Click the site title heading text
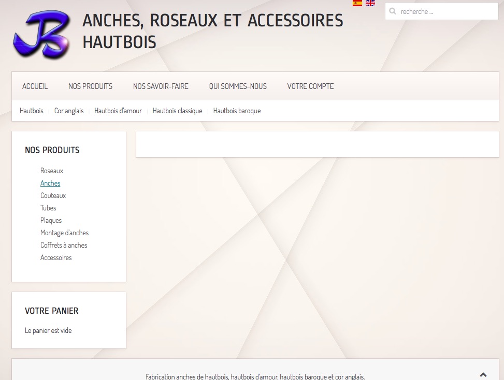Screen dimensions: 504x380 [213, 31]
